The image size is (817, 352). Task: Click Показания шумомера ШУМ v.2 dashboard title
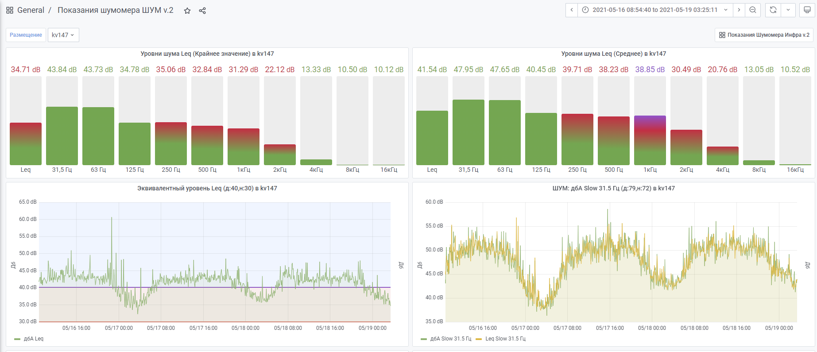coord(116,10)
